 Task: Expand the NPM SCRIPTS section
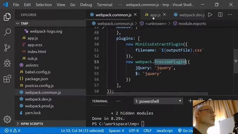50,124
